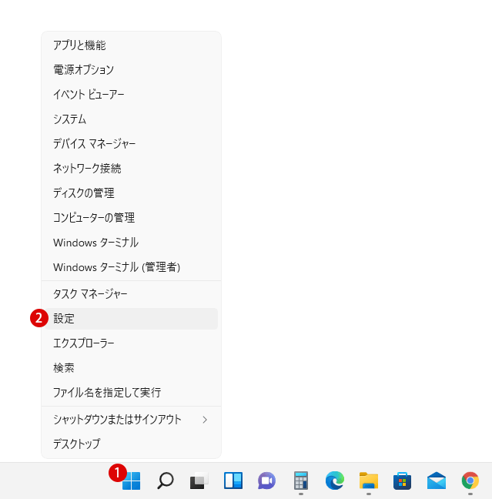This screenshot has height=499, width=492.
Task: Launch Google Chrome from the taskbar
Action: [470, 481]
